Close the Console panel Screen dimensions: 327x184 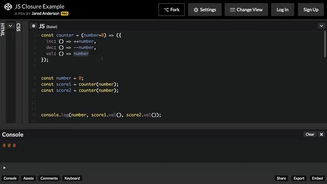coord(321,134)
